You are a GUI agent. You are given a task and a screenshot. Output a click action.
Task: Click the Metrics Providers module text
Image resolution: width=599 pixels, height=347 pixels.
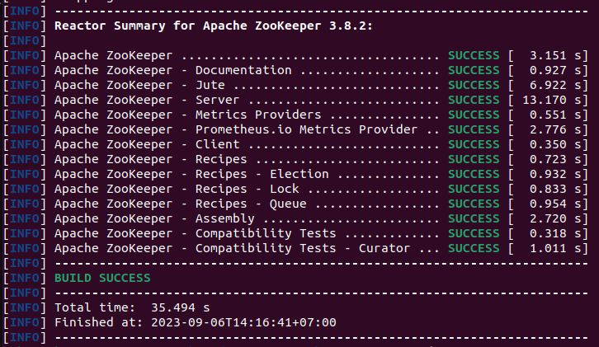click(x=258, y=115)
